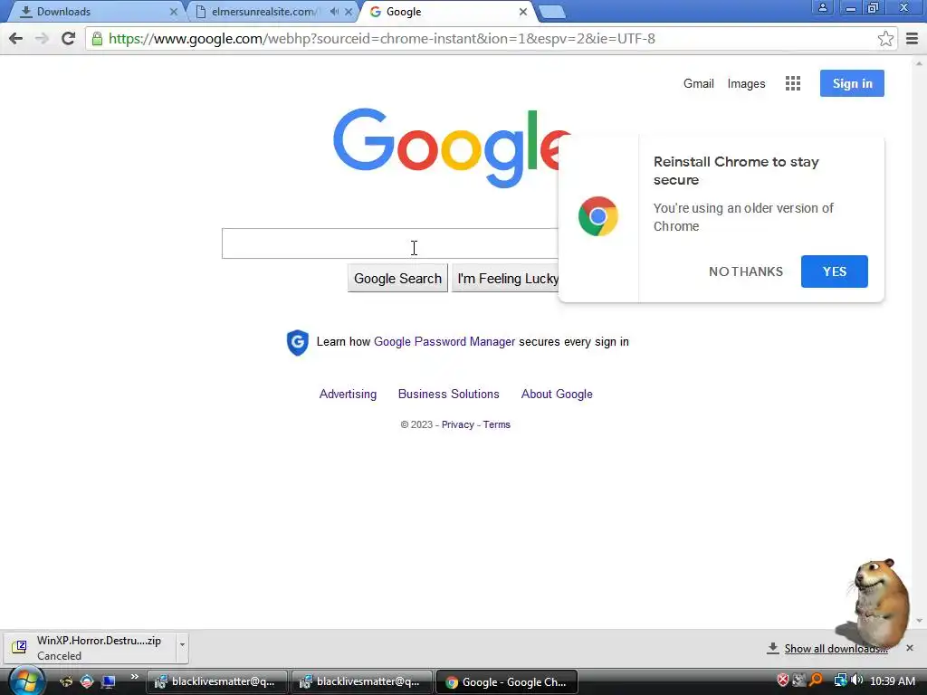Screen dimensions: 927x695
Task: Click the zip file icon in downloads bar
Action: 20,646
